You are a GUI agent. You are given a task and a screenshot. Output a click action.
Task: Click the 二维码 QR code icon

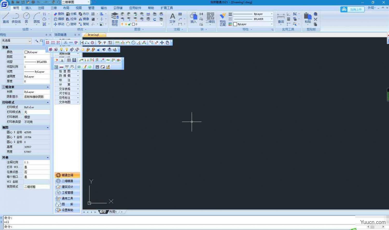click(x=210, y=18)
